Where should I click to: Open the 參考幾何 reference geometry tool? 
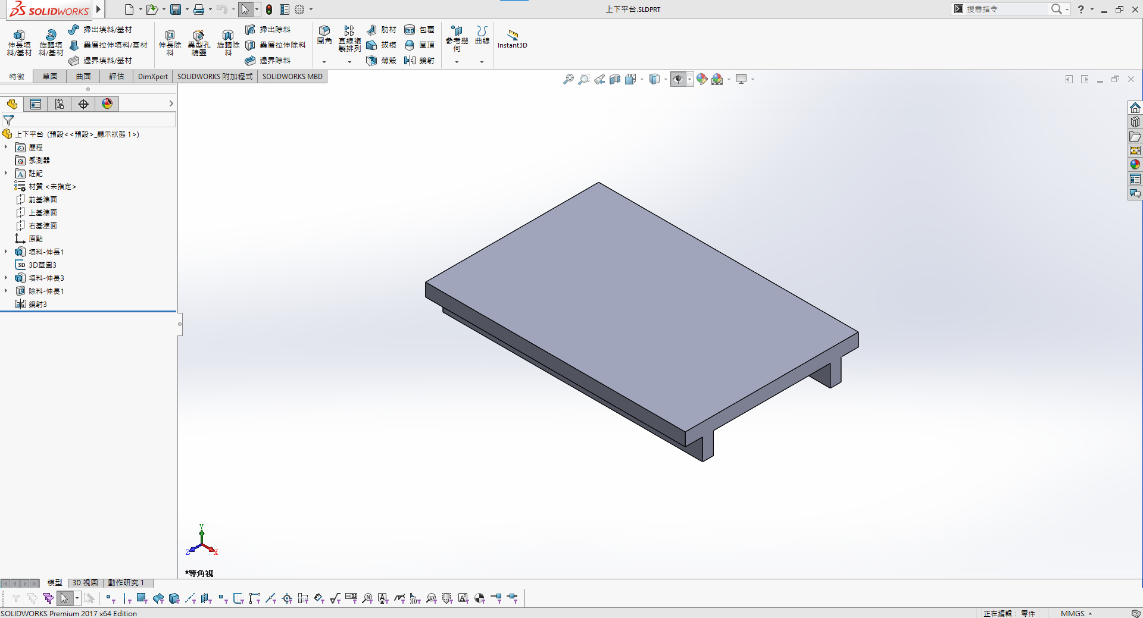(457, 38)
